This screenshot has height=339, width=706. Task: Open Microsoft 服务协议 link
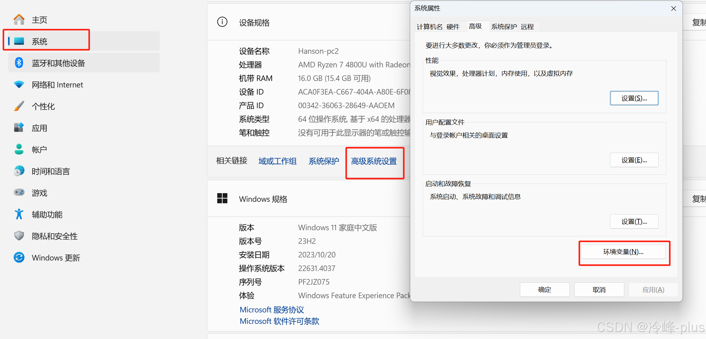(x=272, y=310)
